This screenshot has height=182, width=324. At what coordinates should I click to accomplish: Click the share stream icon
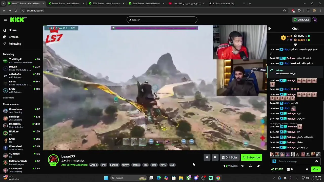pos(242,166)
